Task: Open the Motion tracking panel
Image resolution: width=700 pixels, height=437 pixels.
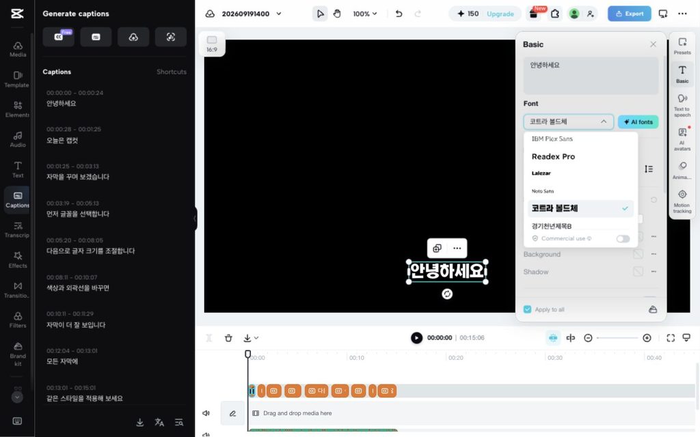Action: tap(682, 201)
